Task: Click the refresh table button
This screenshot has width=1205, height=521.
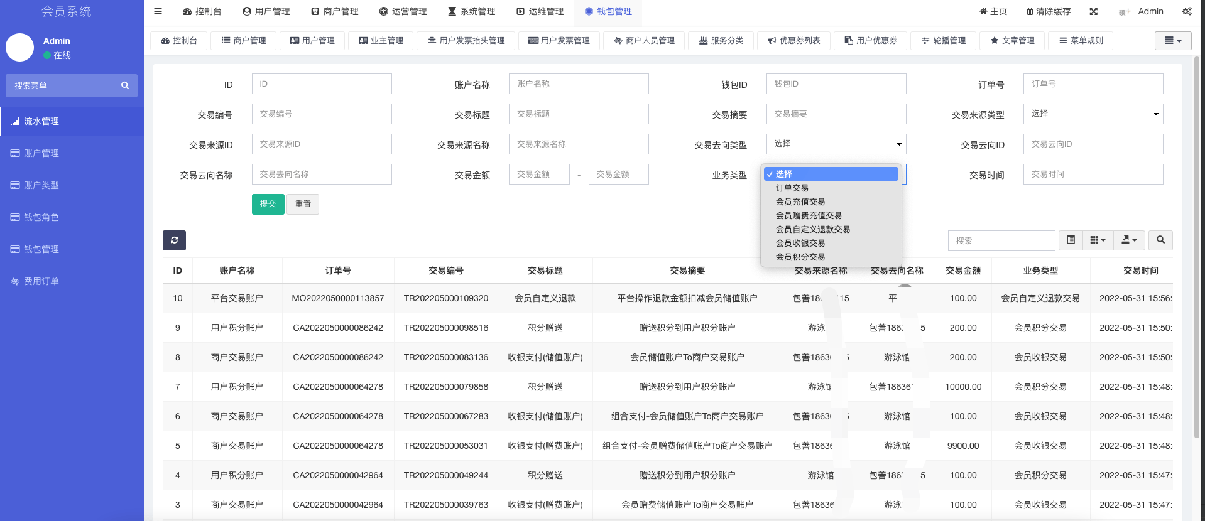Action: coord(174,240)
